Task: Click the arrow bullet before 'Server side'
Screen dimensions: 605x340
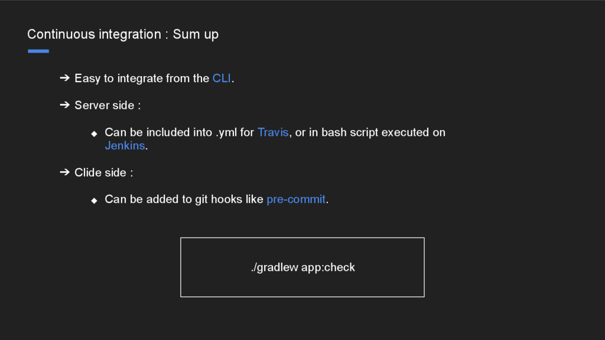Action: click(65, 105)
